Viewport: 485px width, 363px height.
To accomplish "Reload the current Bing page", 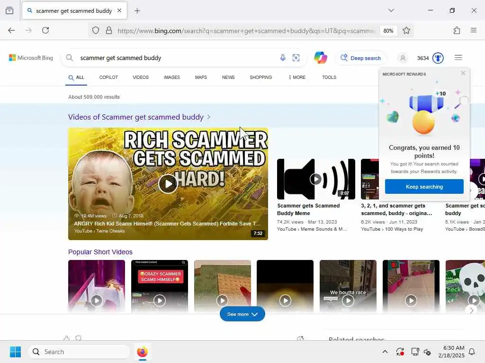I will pos(45,30).
